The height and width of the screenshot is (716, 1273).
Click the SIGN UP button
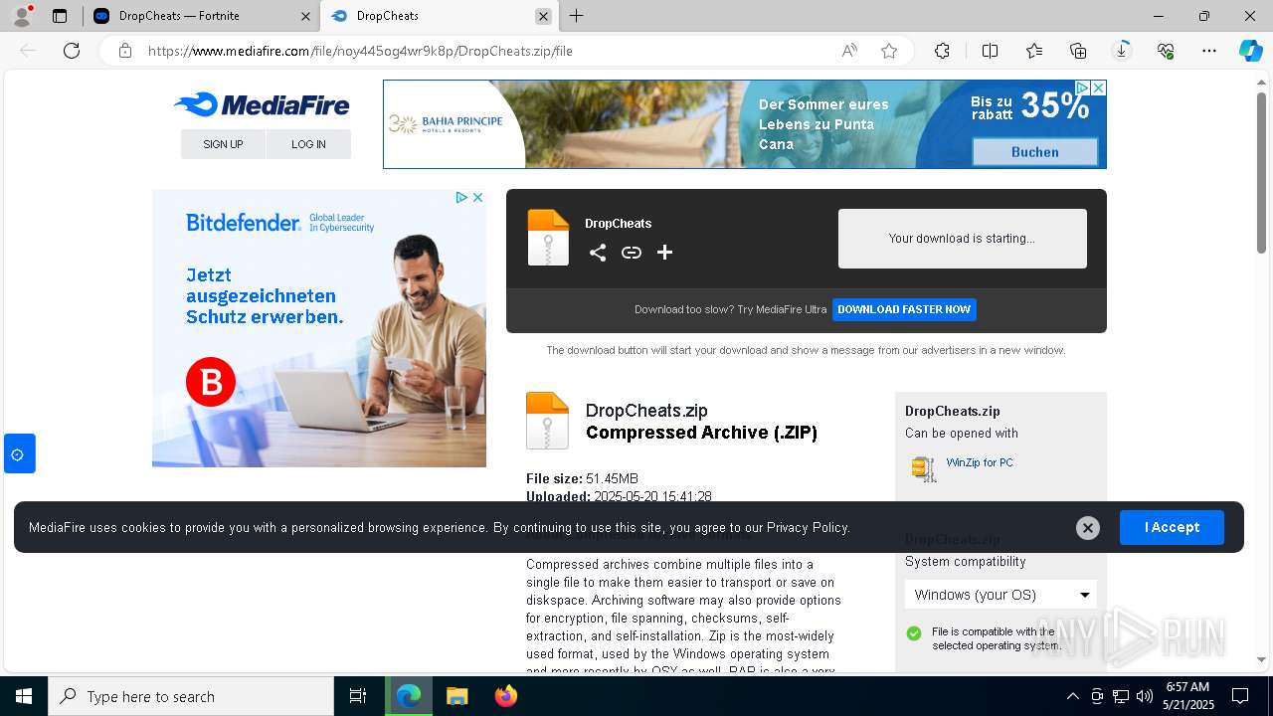coord(223,144)
